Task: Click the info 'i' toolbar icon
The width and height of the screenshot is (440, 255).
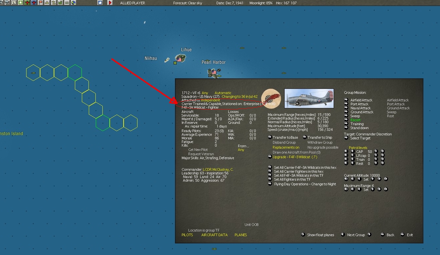Action: 14,3
